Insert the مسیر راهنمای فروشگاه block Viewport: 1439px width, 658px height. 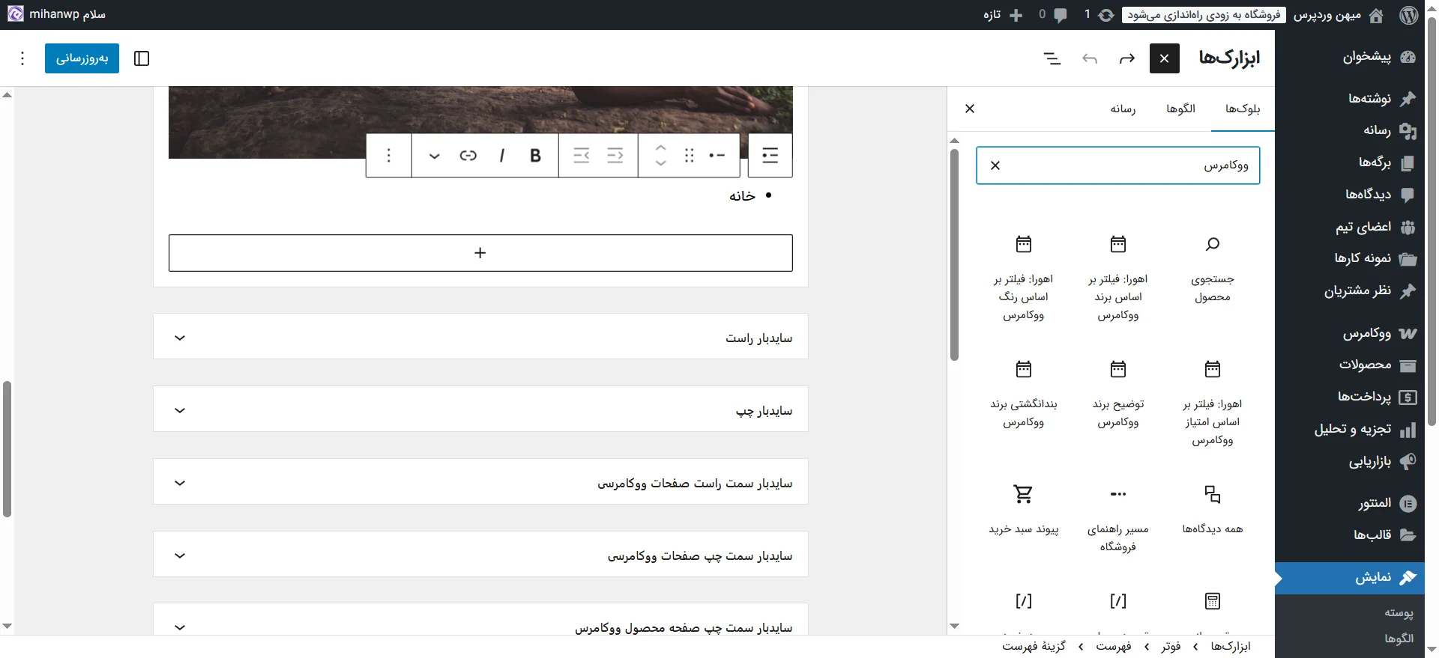(1117, 518)
